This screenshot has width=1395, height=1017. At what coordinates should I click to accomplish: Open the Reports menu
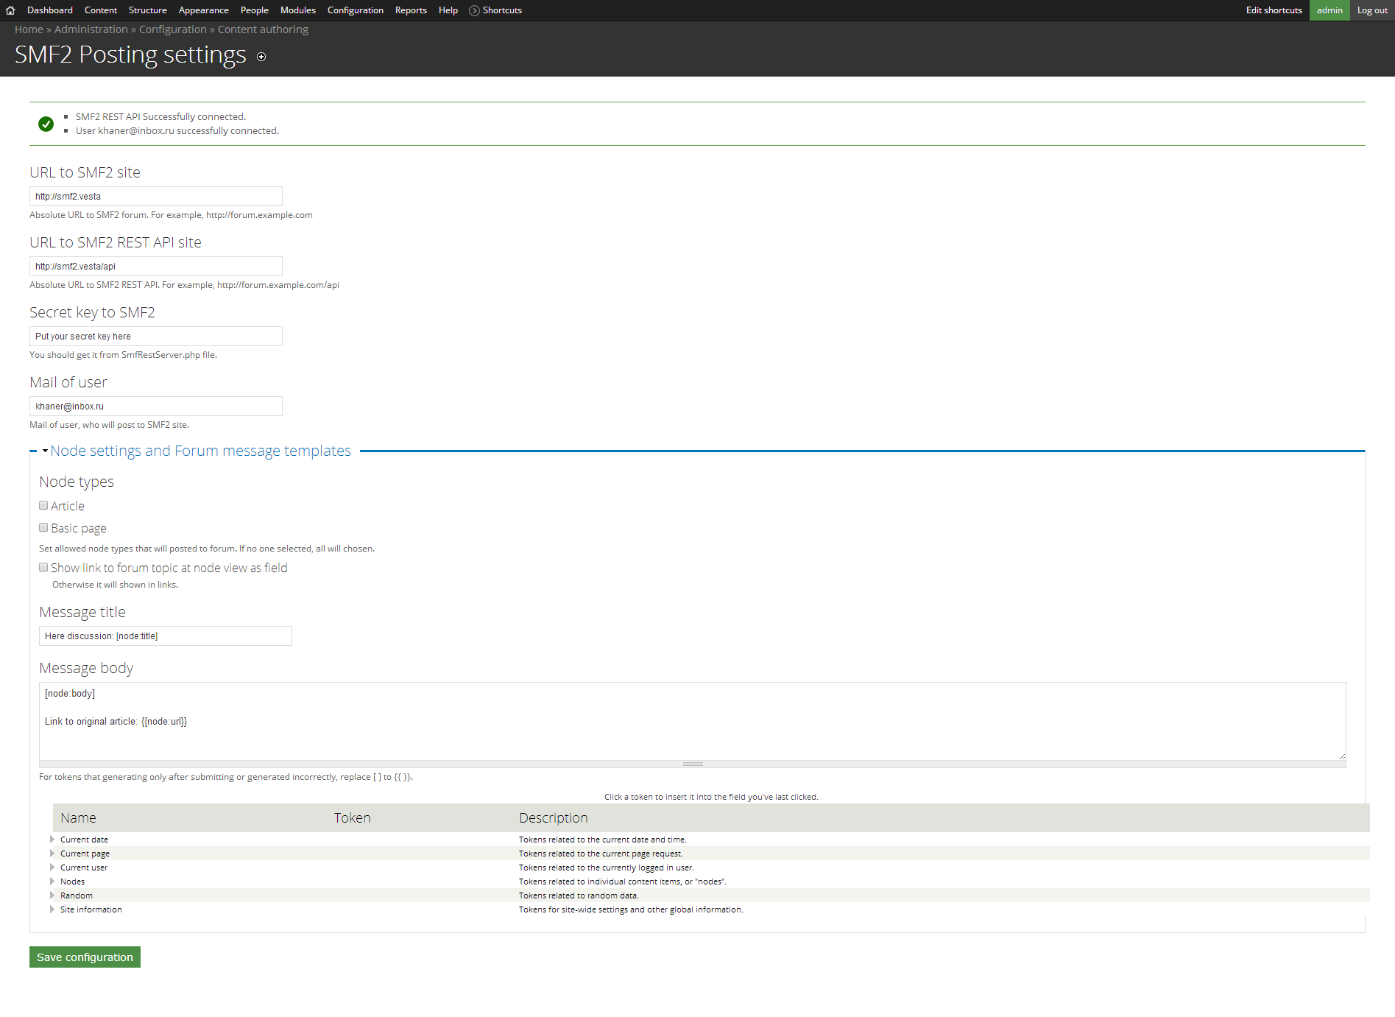click(x=411, y=10)
